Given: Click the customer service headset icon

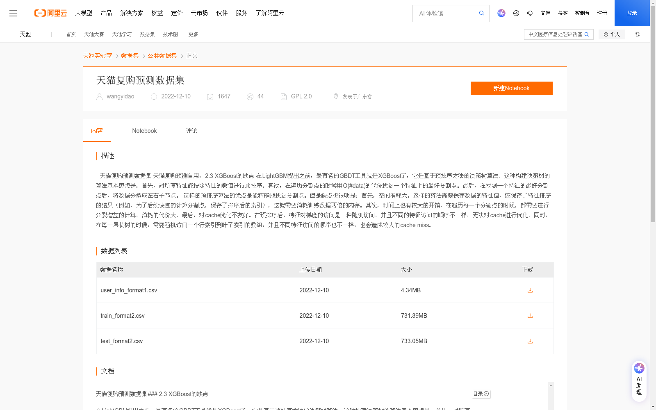Looking at the screenshot, I should click(x=530, y=13).
